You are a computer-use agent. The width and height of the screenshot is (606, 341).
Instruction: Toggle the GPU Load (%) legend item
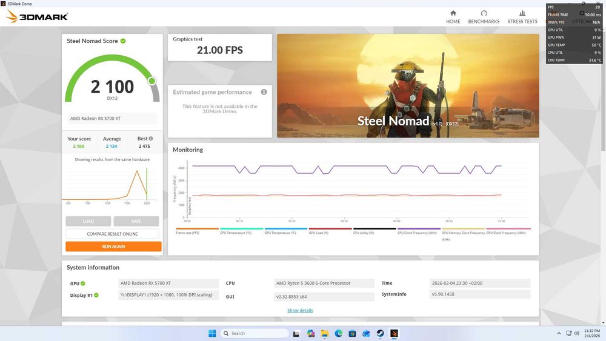330,231
